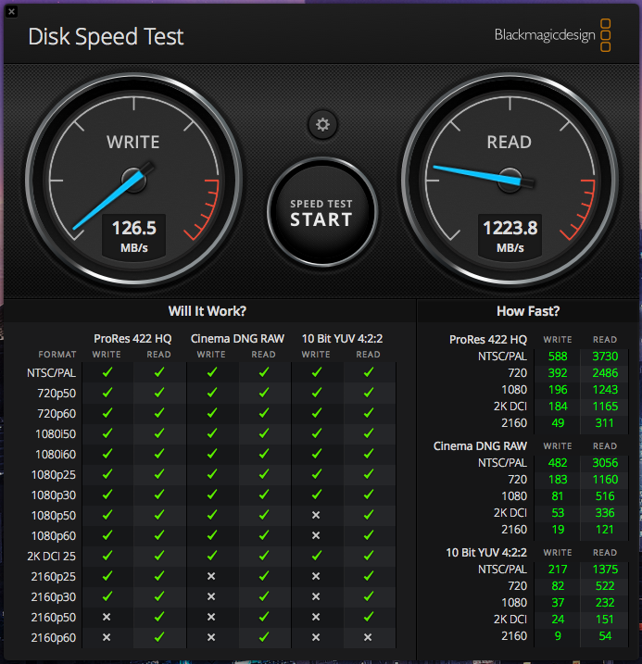Click 10 Bit YUV write cross for 1080p50
The image size is (642, 664).
click(316, 515)
